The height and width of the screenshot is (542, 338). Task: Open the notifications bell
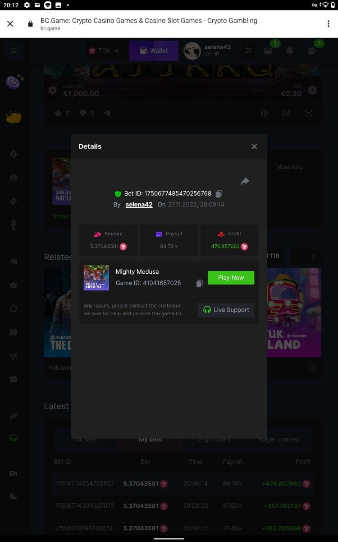tap(290, 51)
